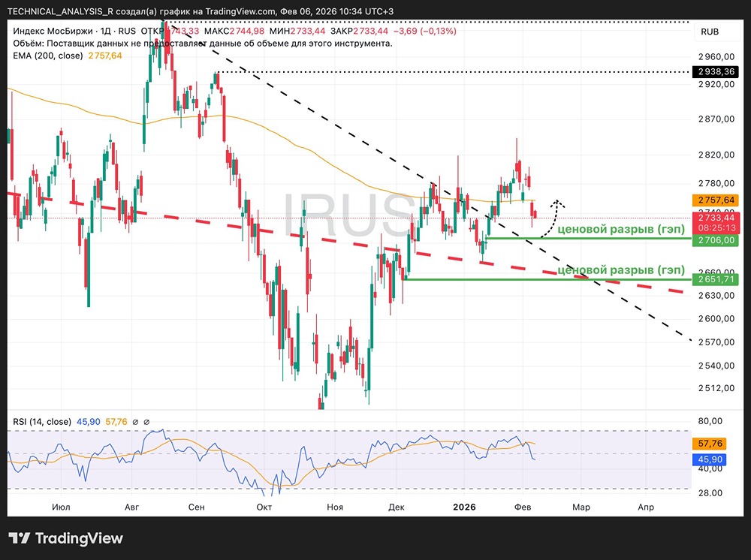Click the Сен label on time axis
751x560 pixels.
(196, 507)
